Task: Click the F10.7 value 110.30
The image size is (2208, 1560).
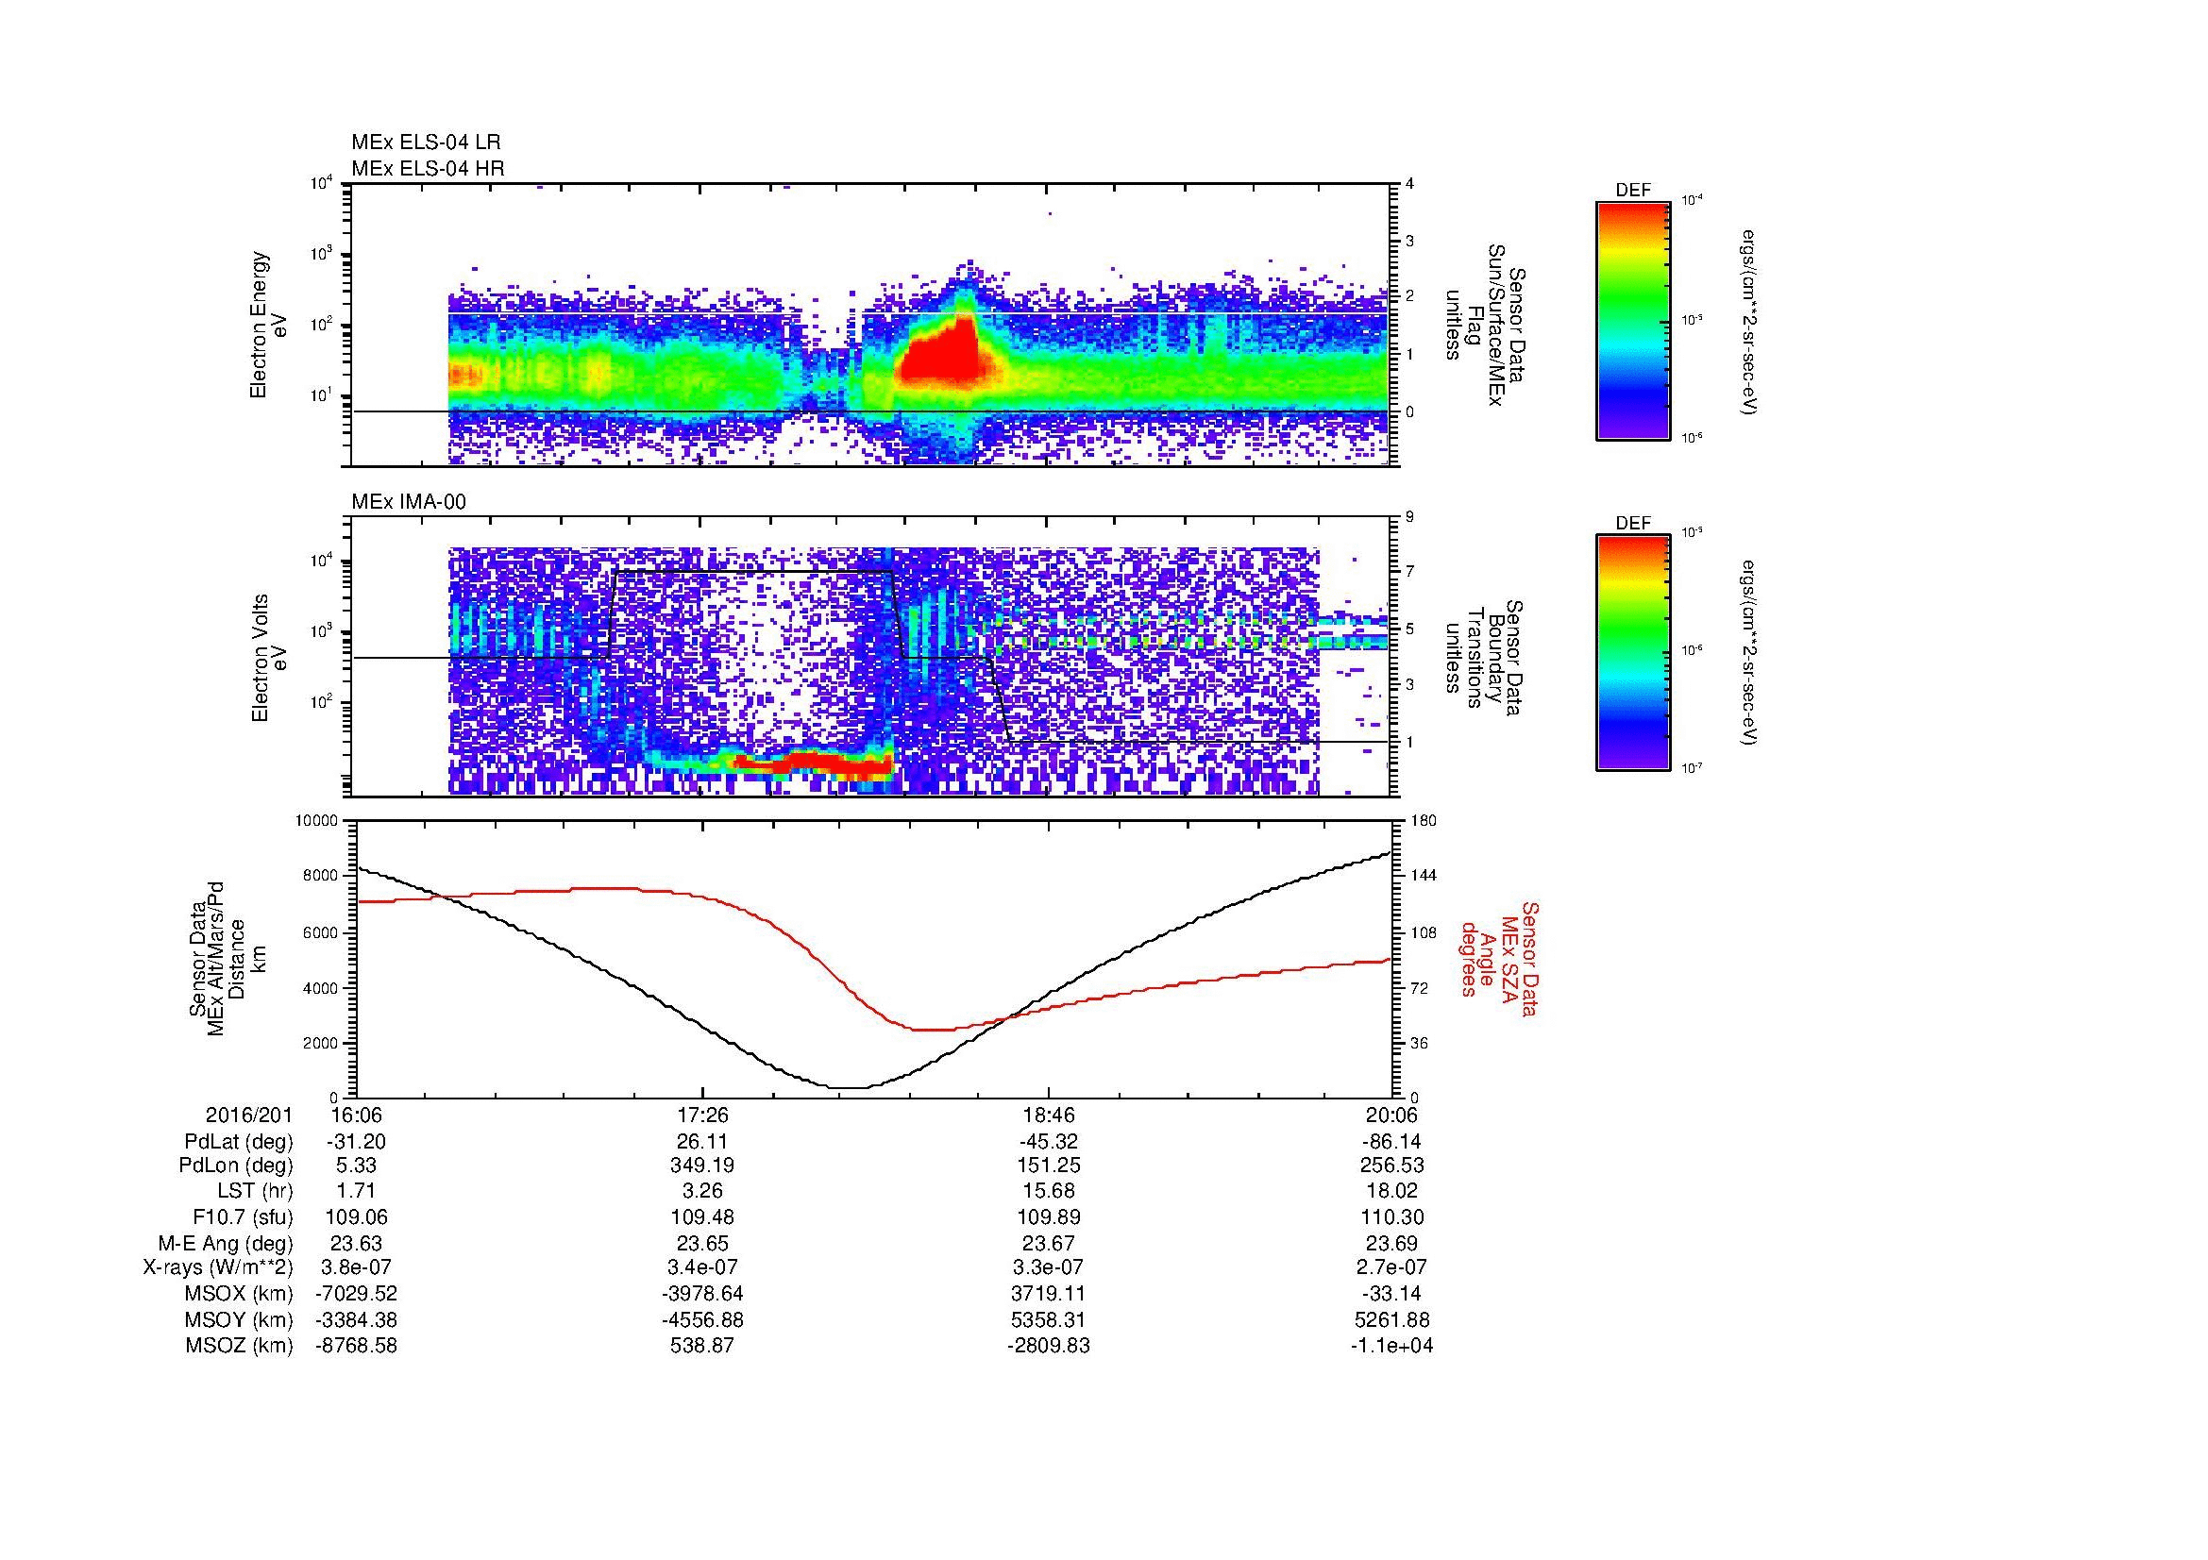Action: coord(1392,1216)
